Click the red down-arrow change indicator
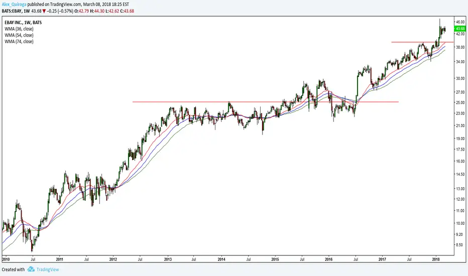Image resolution: width=468 pixels, height=276 pixels. [44, 11]
